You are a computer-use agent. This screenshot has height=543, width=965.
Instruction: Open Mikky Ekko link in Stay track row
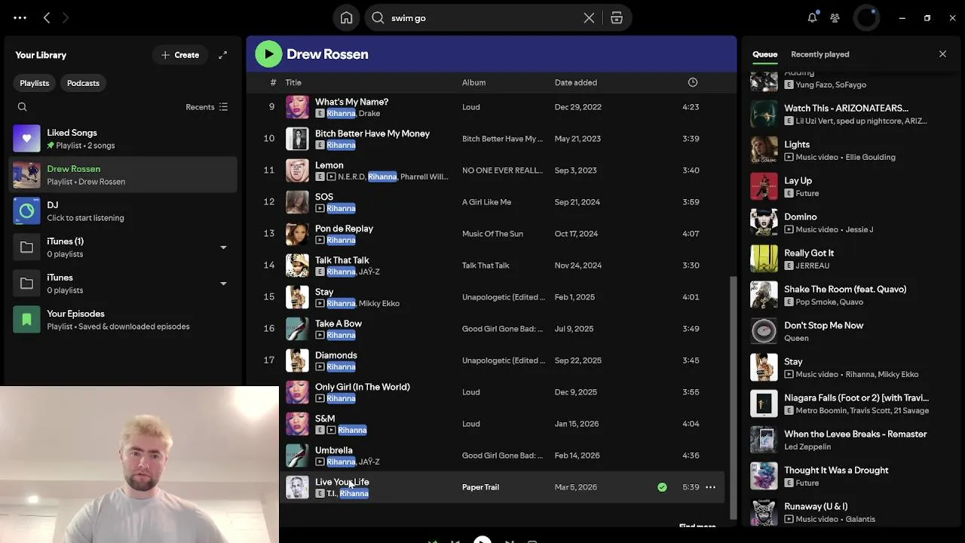point(379,303)
